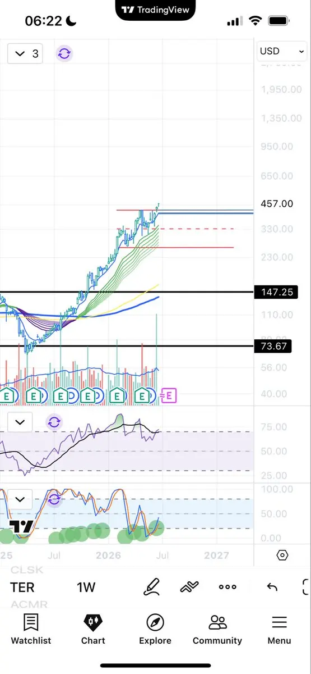Tap the purple refresh icon in RSI pane

point(54,422)
